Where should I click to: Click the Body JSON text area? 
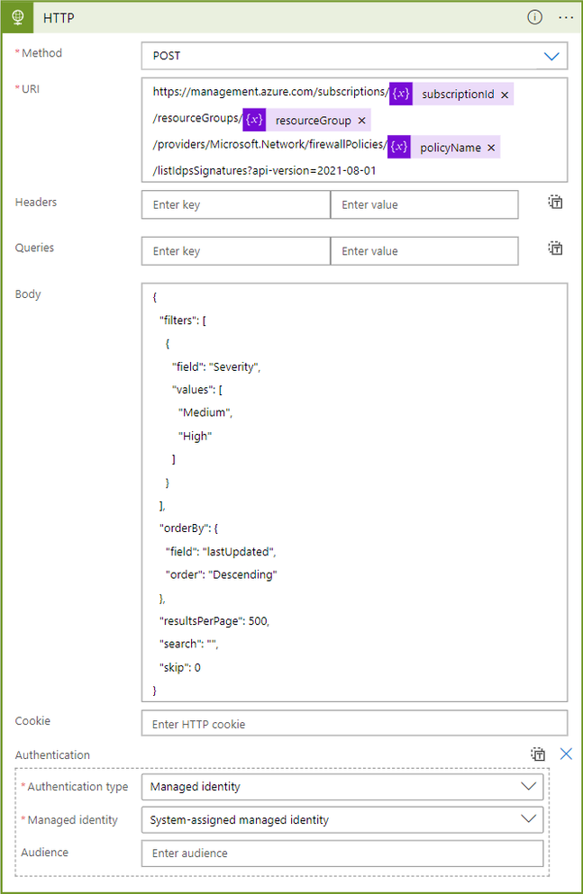(354, 492)
